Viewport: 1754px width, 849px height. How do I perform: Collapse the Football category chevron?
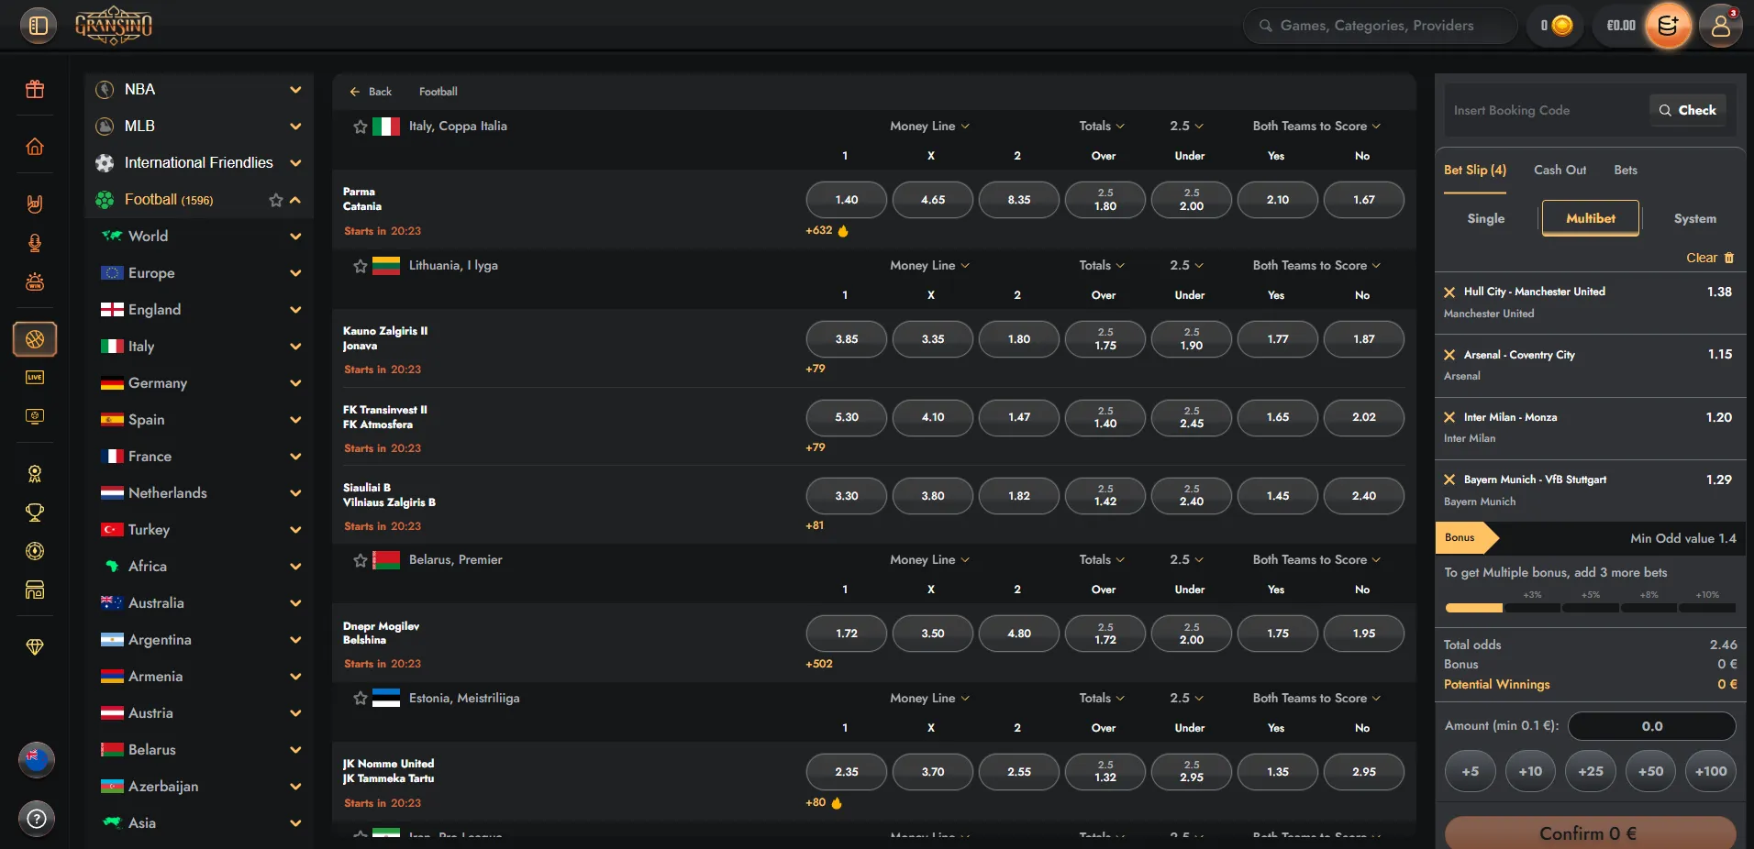(295, 200)
